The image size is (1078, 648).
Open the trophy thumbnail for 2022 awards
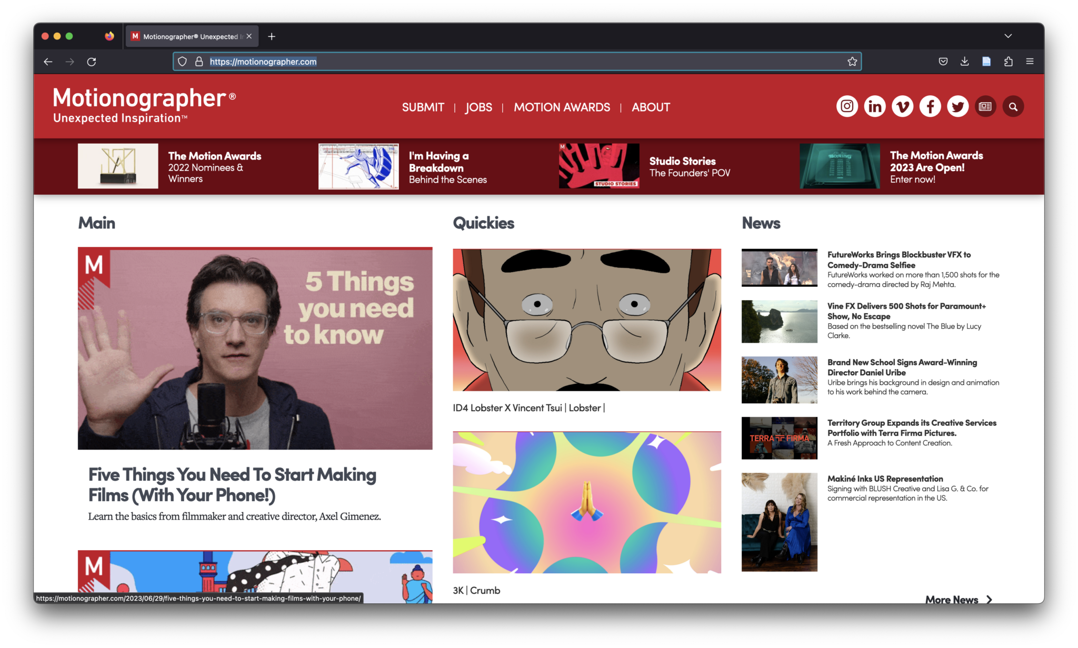tap(118, 166)
